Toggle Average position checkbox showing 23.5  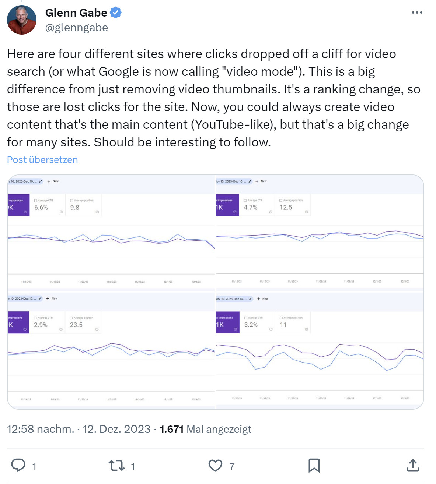[x=71, y=318]
